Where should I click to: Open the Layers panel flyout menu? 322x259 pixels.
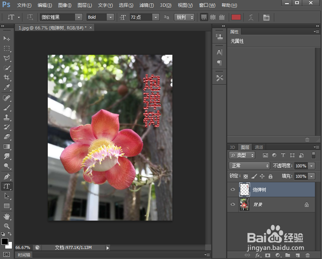point(316,147)
